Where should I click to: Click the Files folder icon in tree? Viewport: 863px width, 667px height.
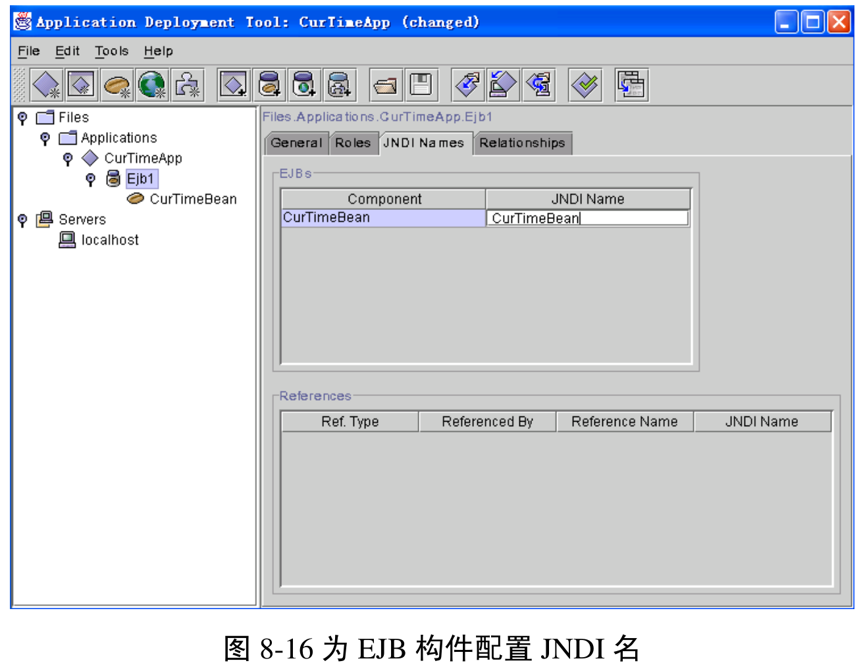point(45,118)
